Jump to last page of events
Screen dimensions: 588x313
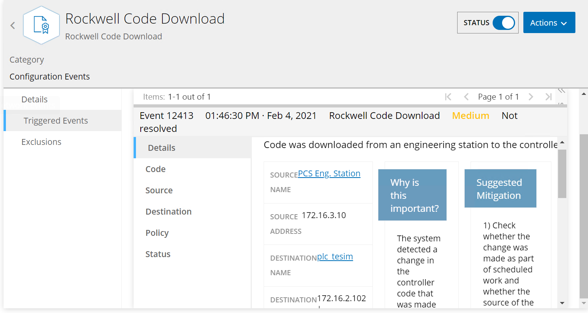548,97
